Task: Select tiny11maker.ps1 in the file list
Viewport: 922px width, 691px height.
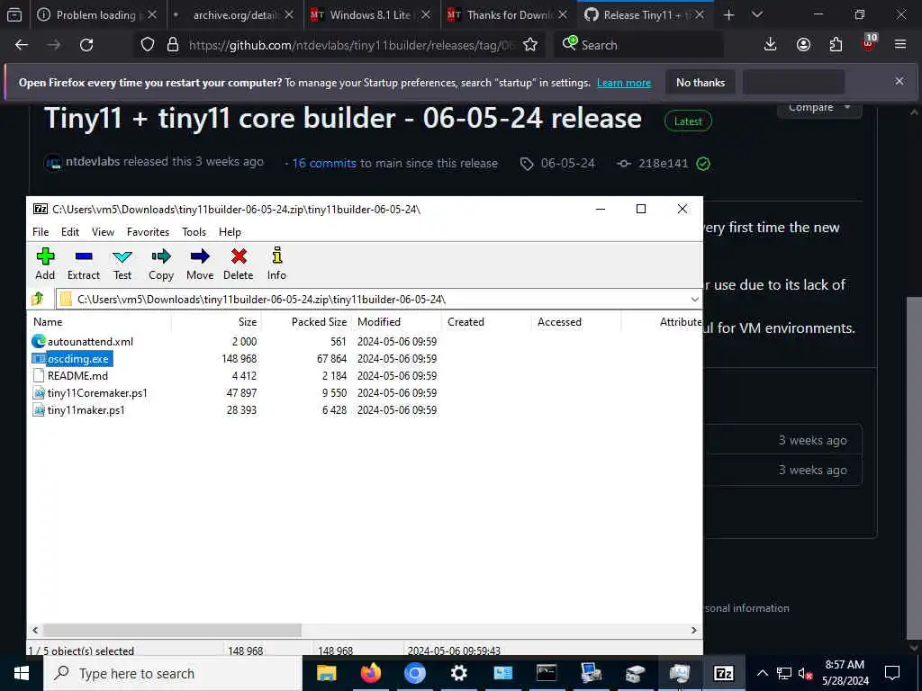Action: click(x=86, y=409)
